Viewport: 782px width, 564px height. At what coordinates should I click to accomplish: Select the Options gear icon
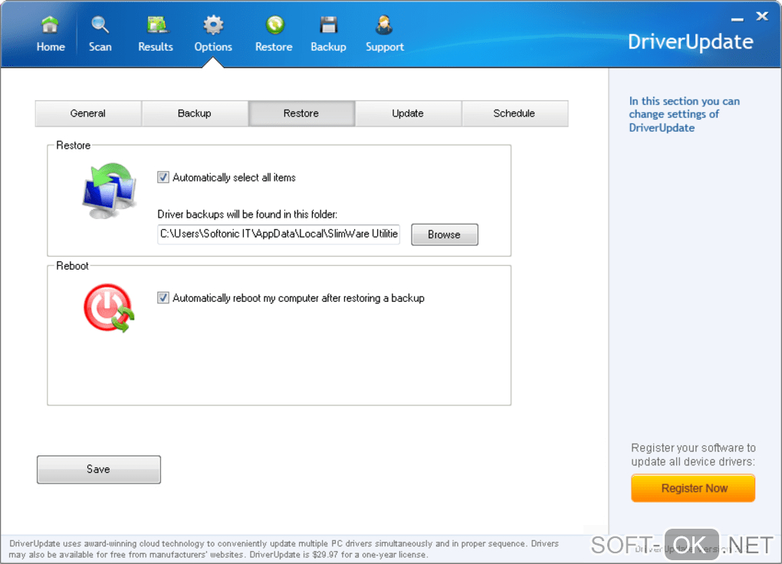coord(213,24)
